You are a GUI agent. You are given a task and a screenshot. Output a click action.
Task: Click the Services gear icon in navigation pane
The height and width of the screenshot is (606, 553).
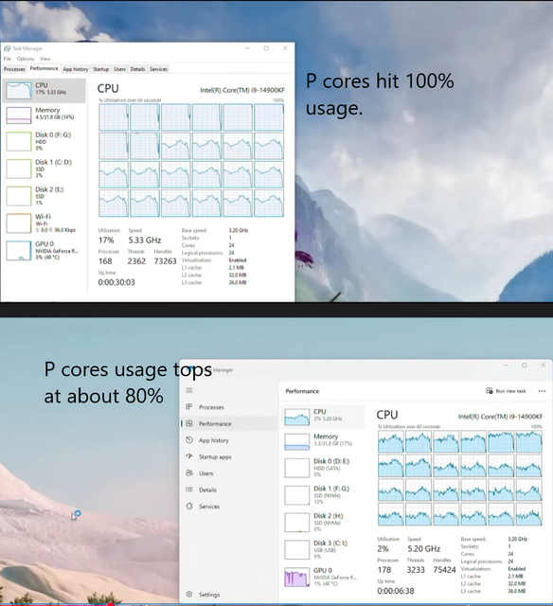tap(189, 507)
